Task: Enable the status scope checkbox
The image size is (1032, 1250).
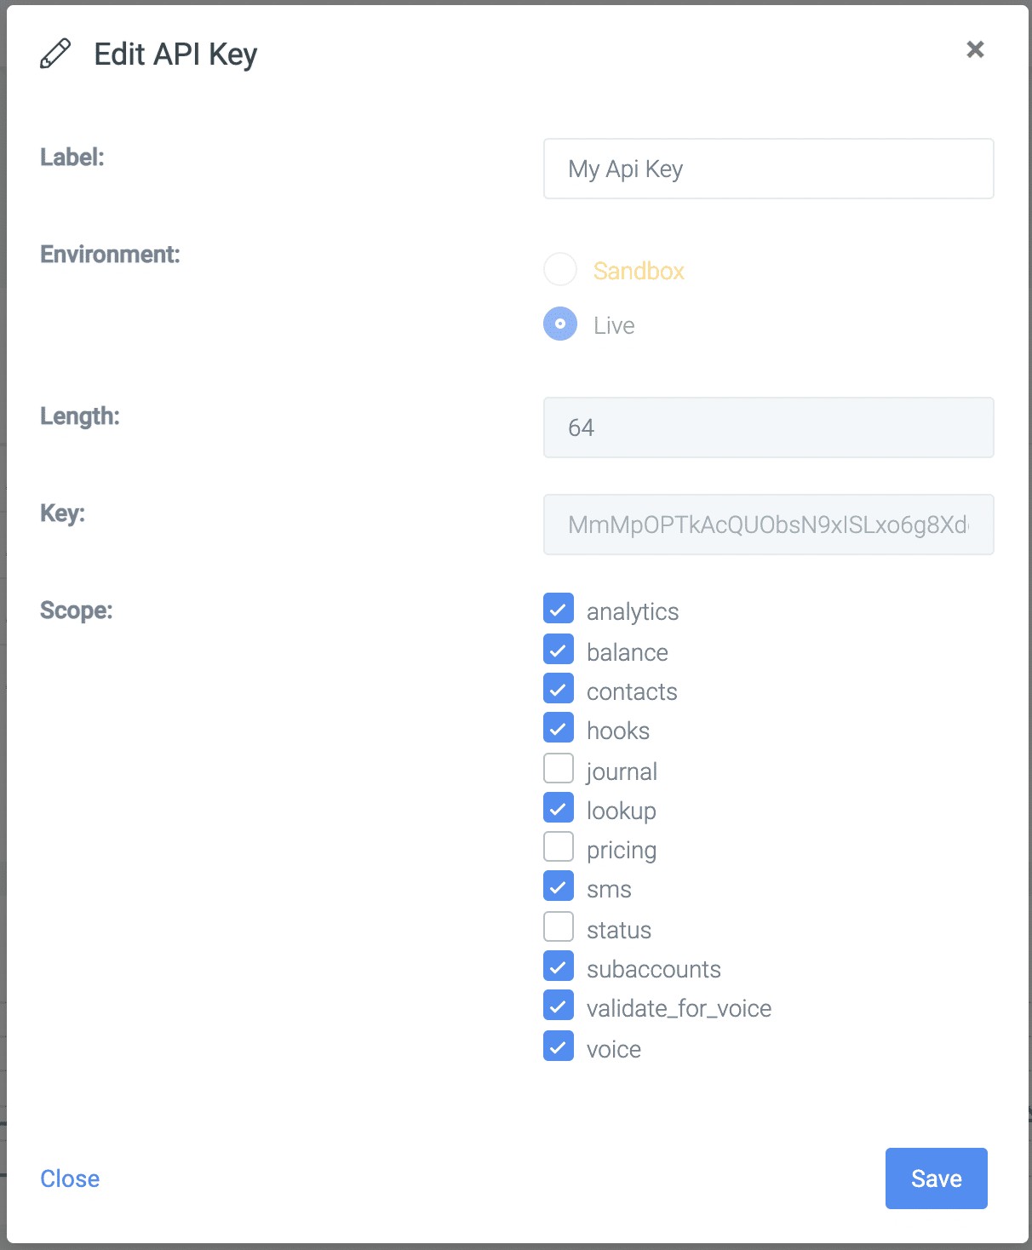Action: tap(559, 927)
